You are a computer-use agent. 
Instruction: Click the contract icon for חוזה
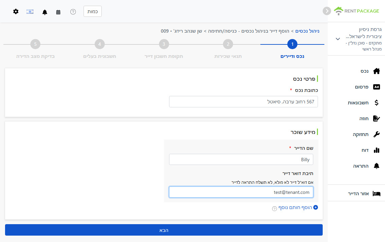point(376,118)
